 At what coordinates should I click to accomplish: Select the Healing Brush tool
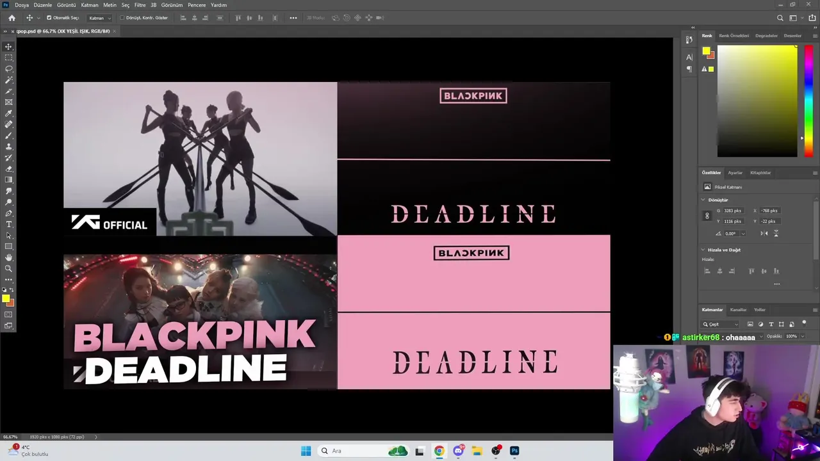coord(8,124)
